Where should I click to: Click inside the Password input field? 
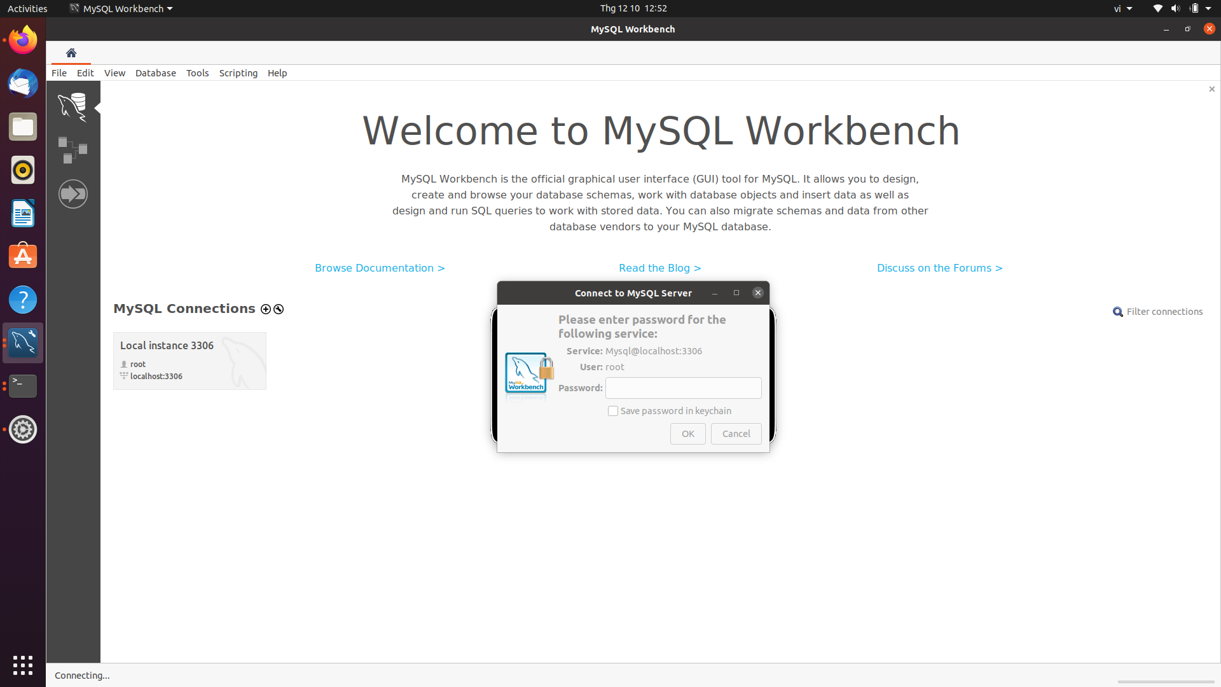click(683, 387)
